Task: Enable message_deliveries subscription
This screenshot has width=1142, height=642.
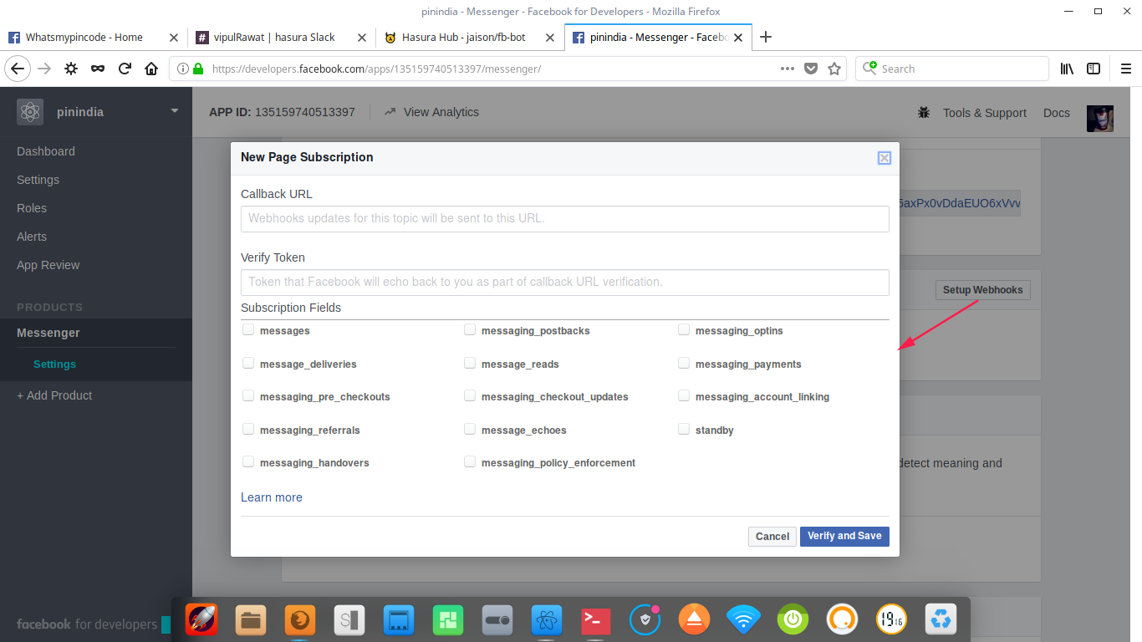Action: click(248, 363)
